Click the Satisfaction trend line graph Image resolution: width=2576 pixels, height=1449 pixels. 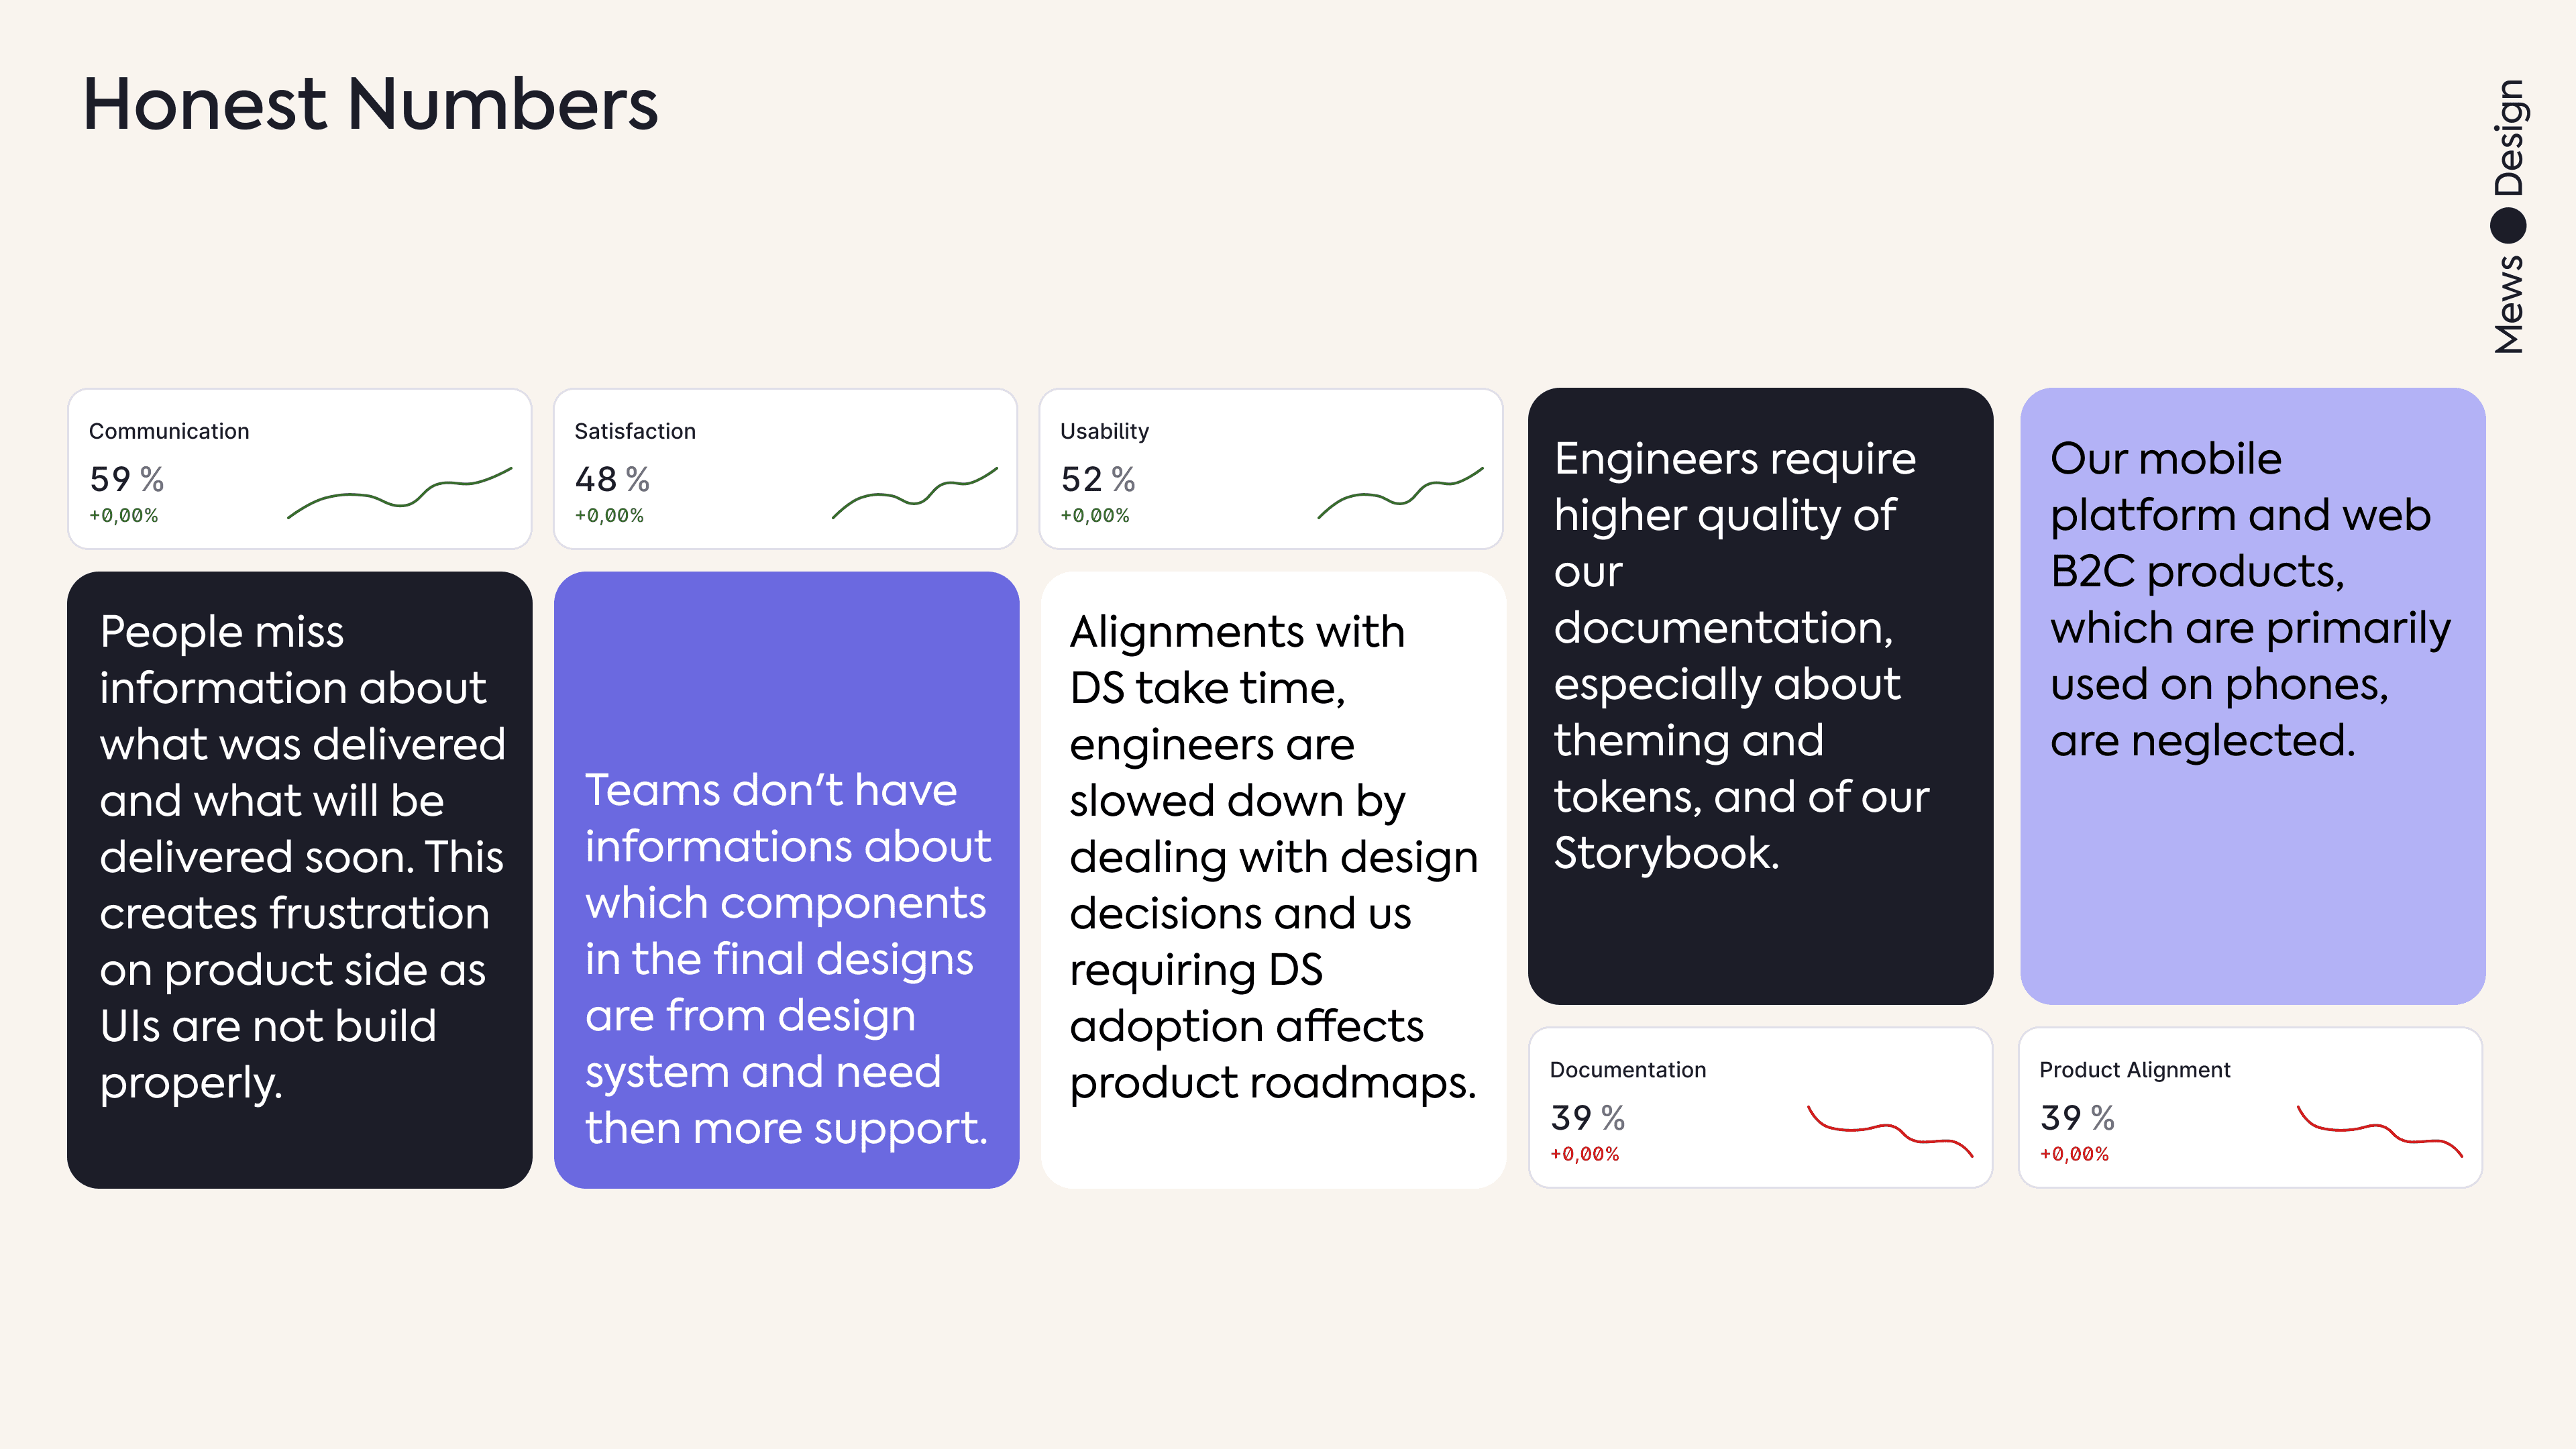tap(915, 492)
